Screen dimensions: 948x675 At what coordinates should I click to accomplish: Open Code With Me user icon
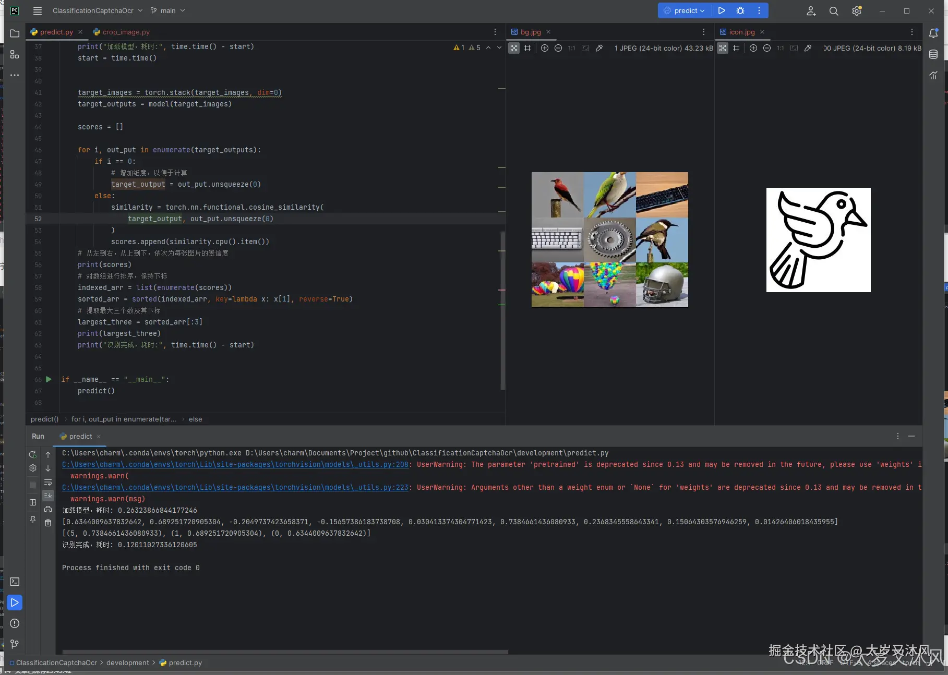[811, 11]
